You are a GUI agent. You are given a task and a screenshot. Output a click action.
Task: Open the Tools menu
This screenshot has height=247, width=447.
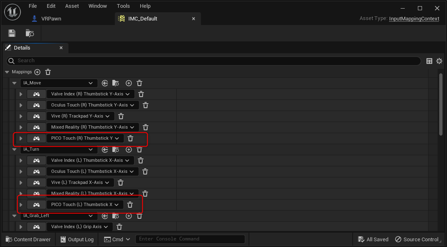(x=123, y=6)
